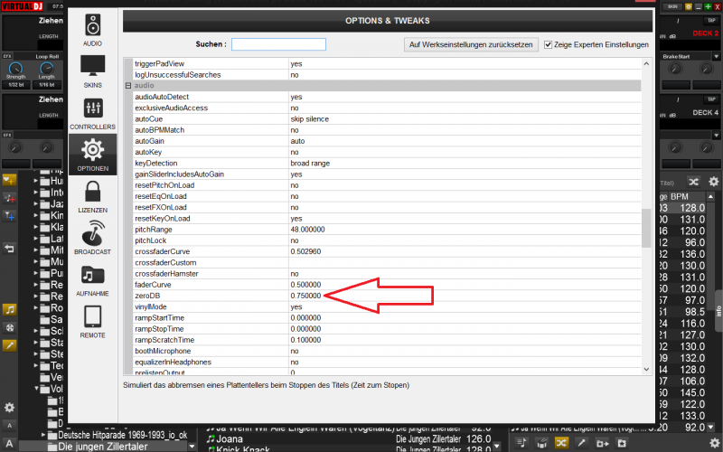Viewport: 723px width, 452px height.
Task: Click the folder export arrow icon in bottom toolbar
Action: (602, 443)
